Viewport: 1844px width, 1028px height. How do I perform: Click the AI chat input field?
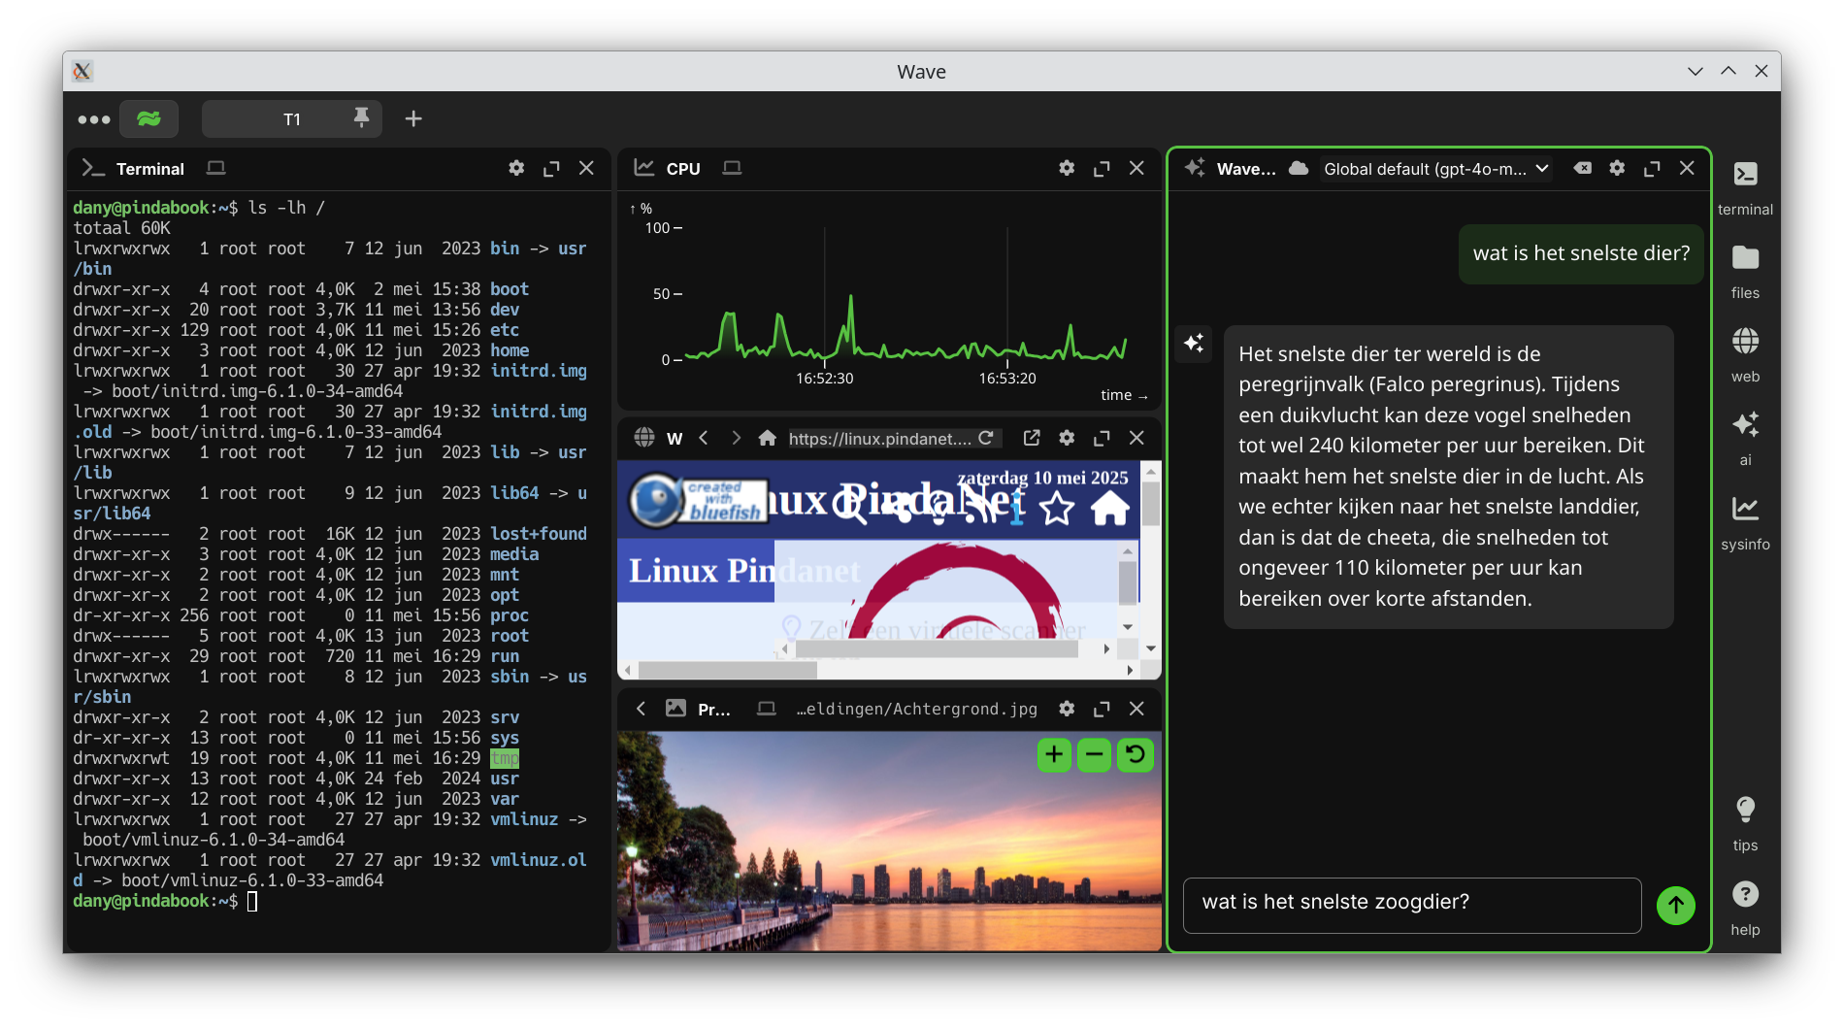click(1412, 905)
